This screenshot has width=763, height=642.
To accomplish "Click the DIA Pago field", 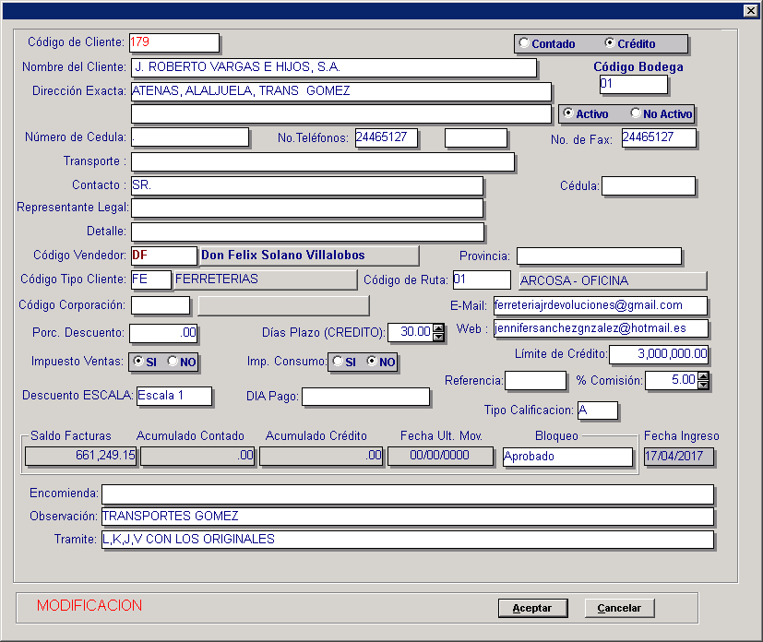I will click(366, 397).
